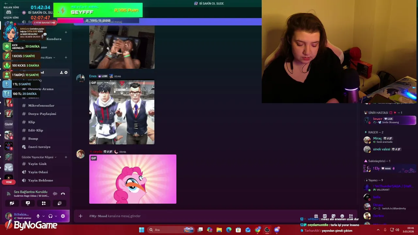
Task: Turn on camera in voice panel
Action: click(12, 203)
